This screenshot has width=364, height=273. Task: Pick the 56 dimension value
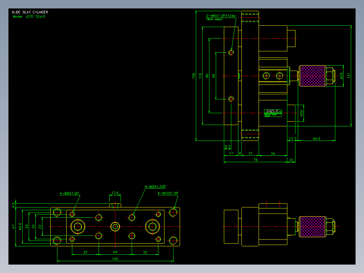pyautogui.click(x=213, y=76)
